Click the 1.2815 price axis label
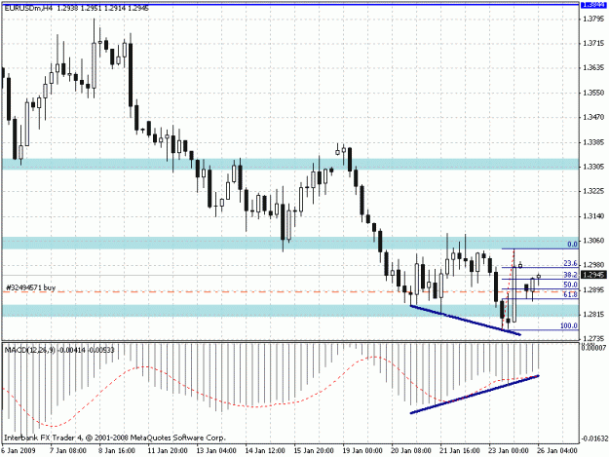609x457 pixels. pos(593,315)
